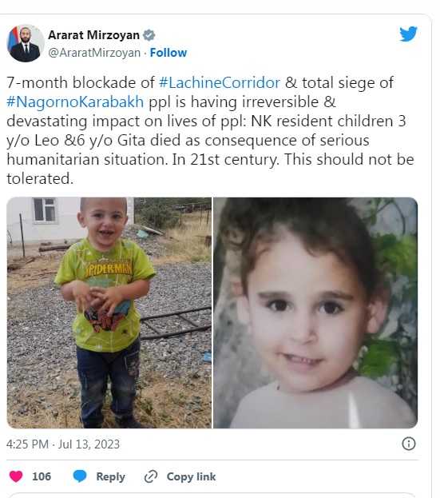This screenshot has width=440, height=498.
Task: Open the close-up photo of curly-haired child
Action: pos(315,313)
